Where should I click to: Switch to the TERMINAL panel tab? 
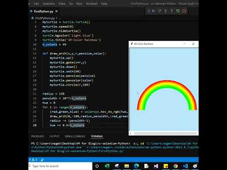[97, 136]
